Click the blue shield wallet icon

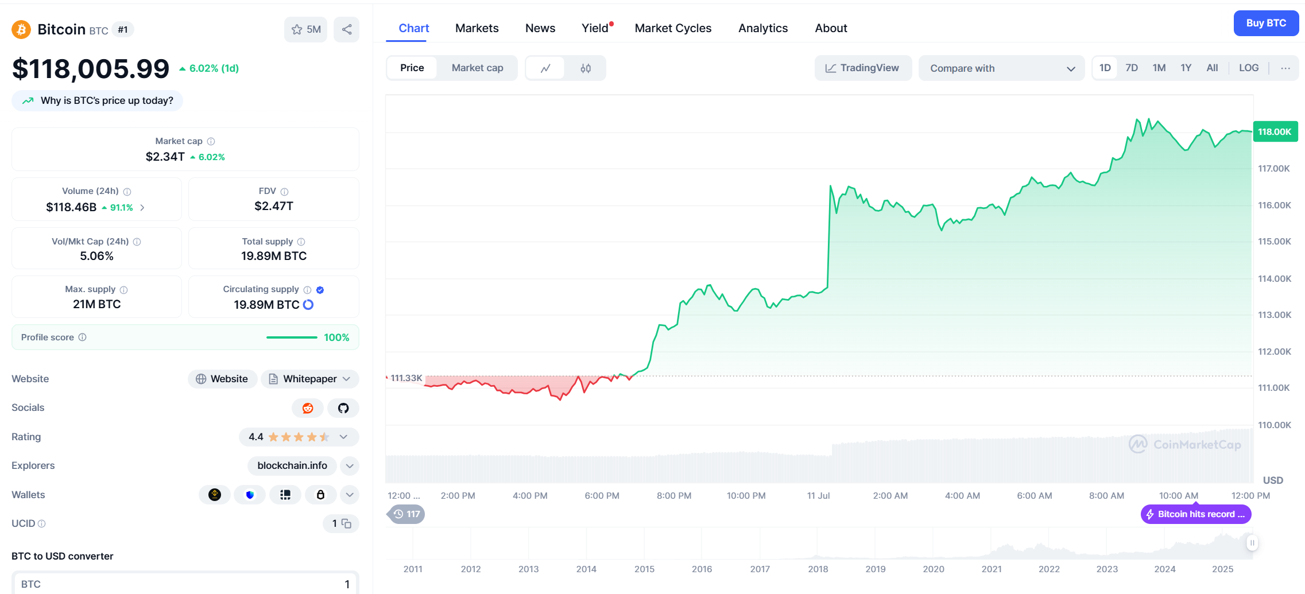[250, 495]
